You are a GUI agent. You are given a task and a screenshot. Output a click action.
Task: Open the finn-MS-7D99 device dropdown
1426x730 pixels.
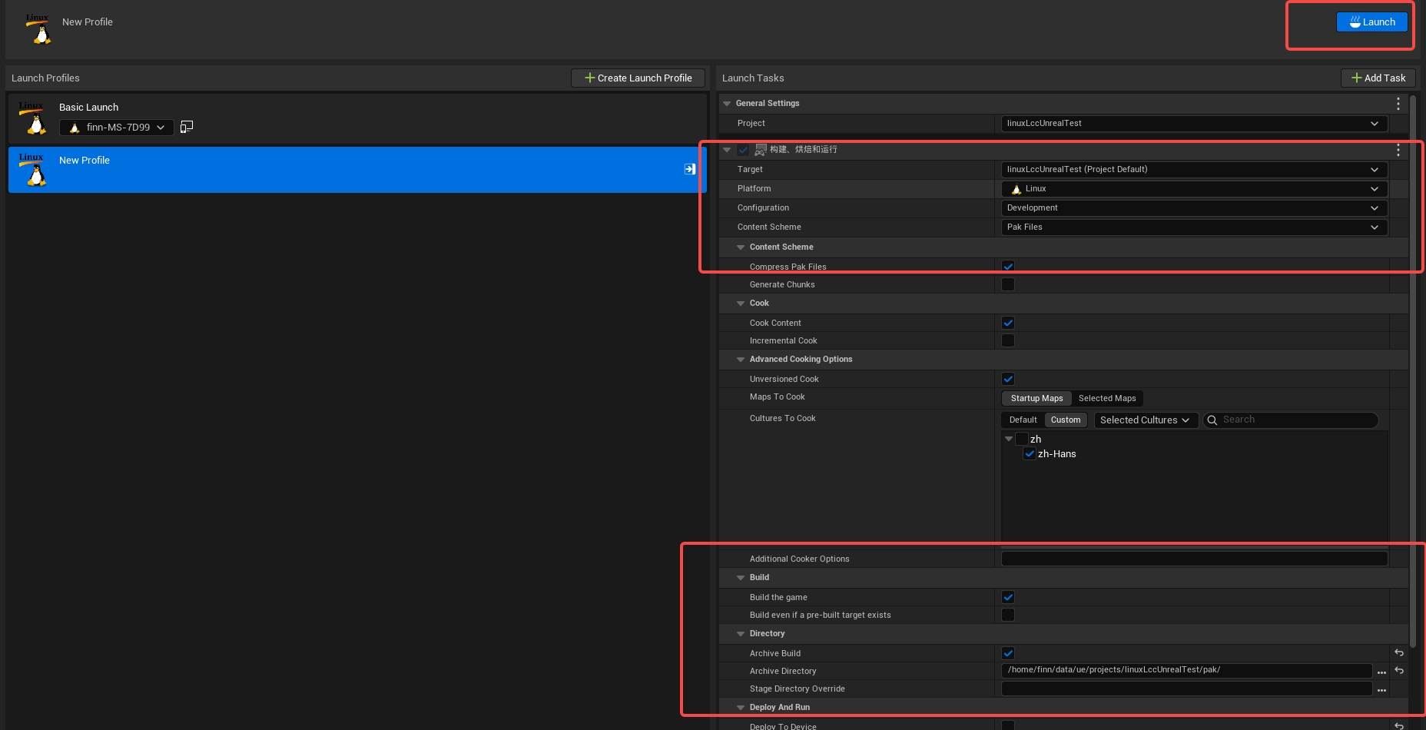pyautogui.click(x=117, y=128)
